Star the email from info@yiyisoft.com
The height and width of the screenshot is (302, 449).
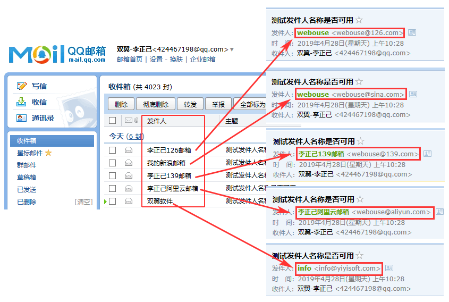(x=360, y=256)
